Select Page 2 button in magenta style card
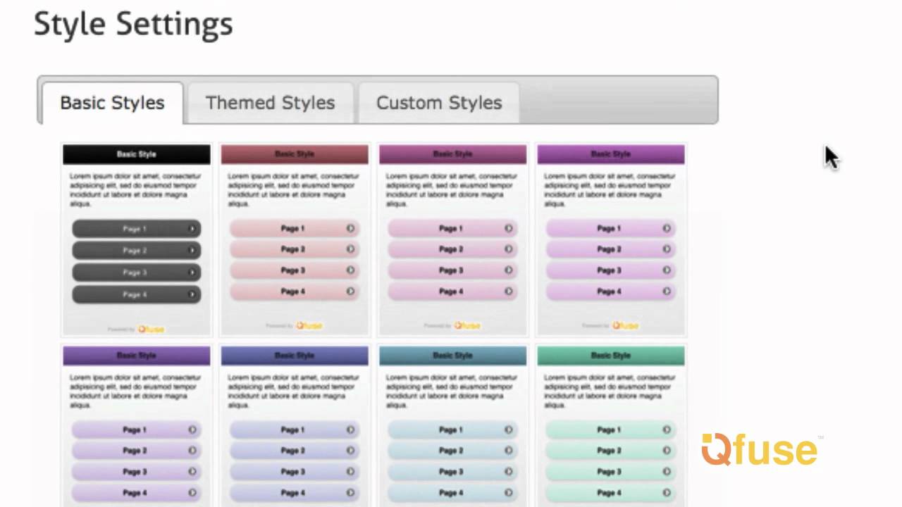Image resolution: width=902 pixels, height=507 pixels. (452, 249)
